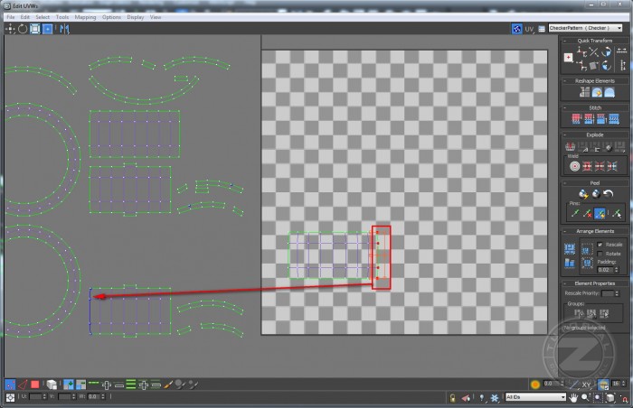Select the Vertex sub-object mode icon
Viewport: 633px width, 408px height.
click(10, 385)
